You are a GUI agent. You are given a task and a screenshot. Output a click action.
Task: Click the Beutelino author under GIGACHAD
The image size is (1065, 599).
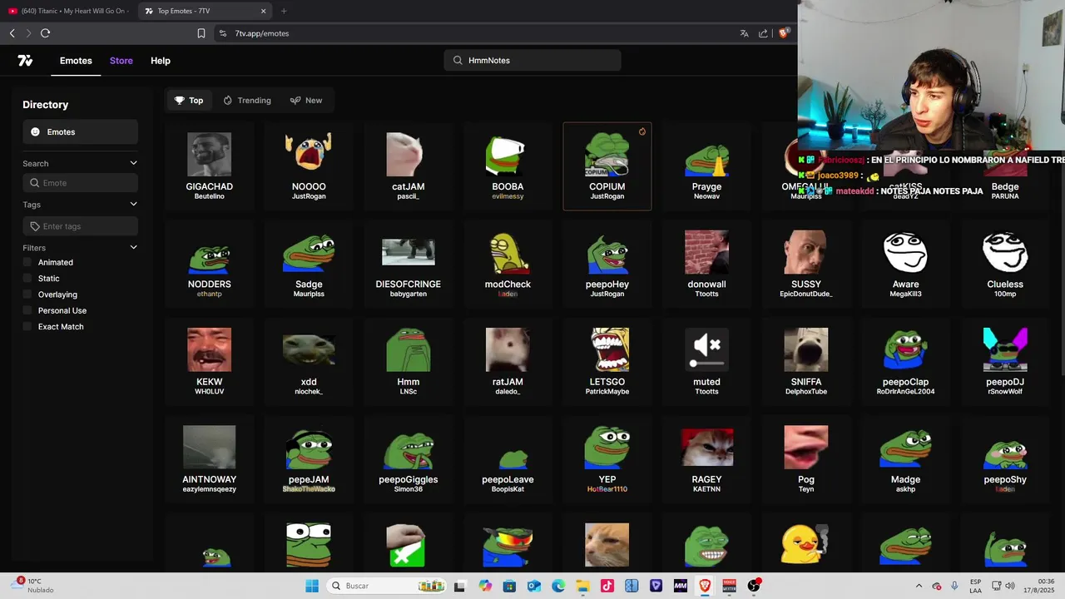[209, 196]
